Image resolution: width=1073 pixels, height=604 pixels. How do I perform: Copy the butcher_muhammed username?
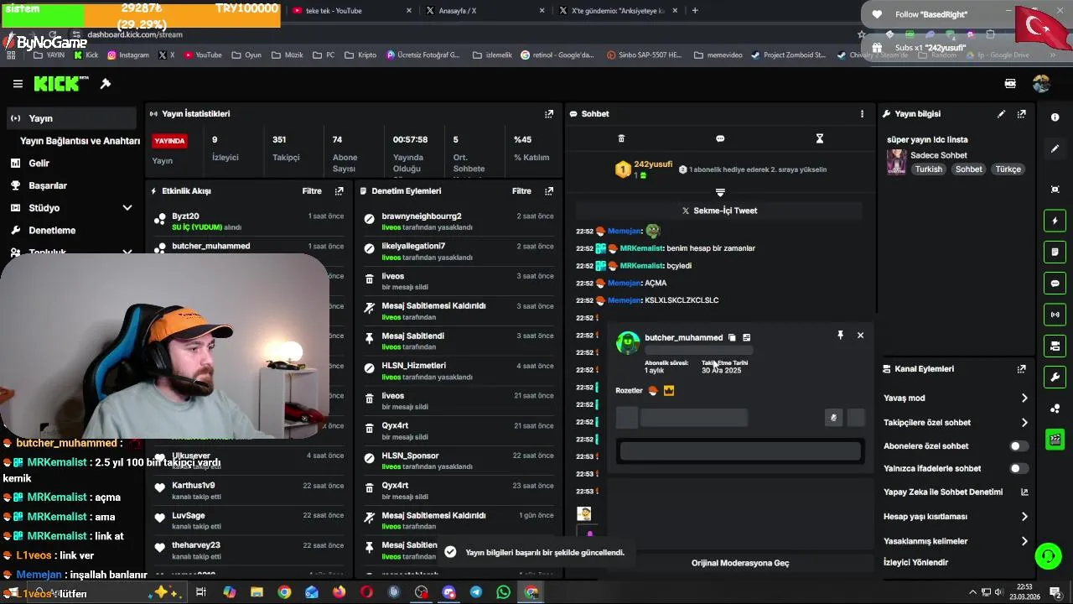[732, 337]
